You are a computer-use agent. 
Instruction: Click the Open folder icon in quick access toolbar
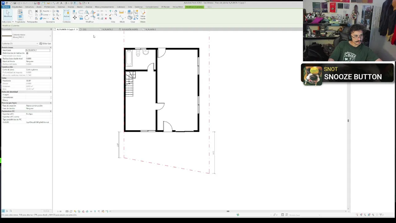point(11,3)
